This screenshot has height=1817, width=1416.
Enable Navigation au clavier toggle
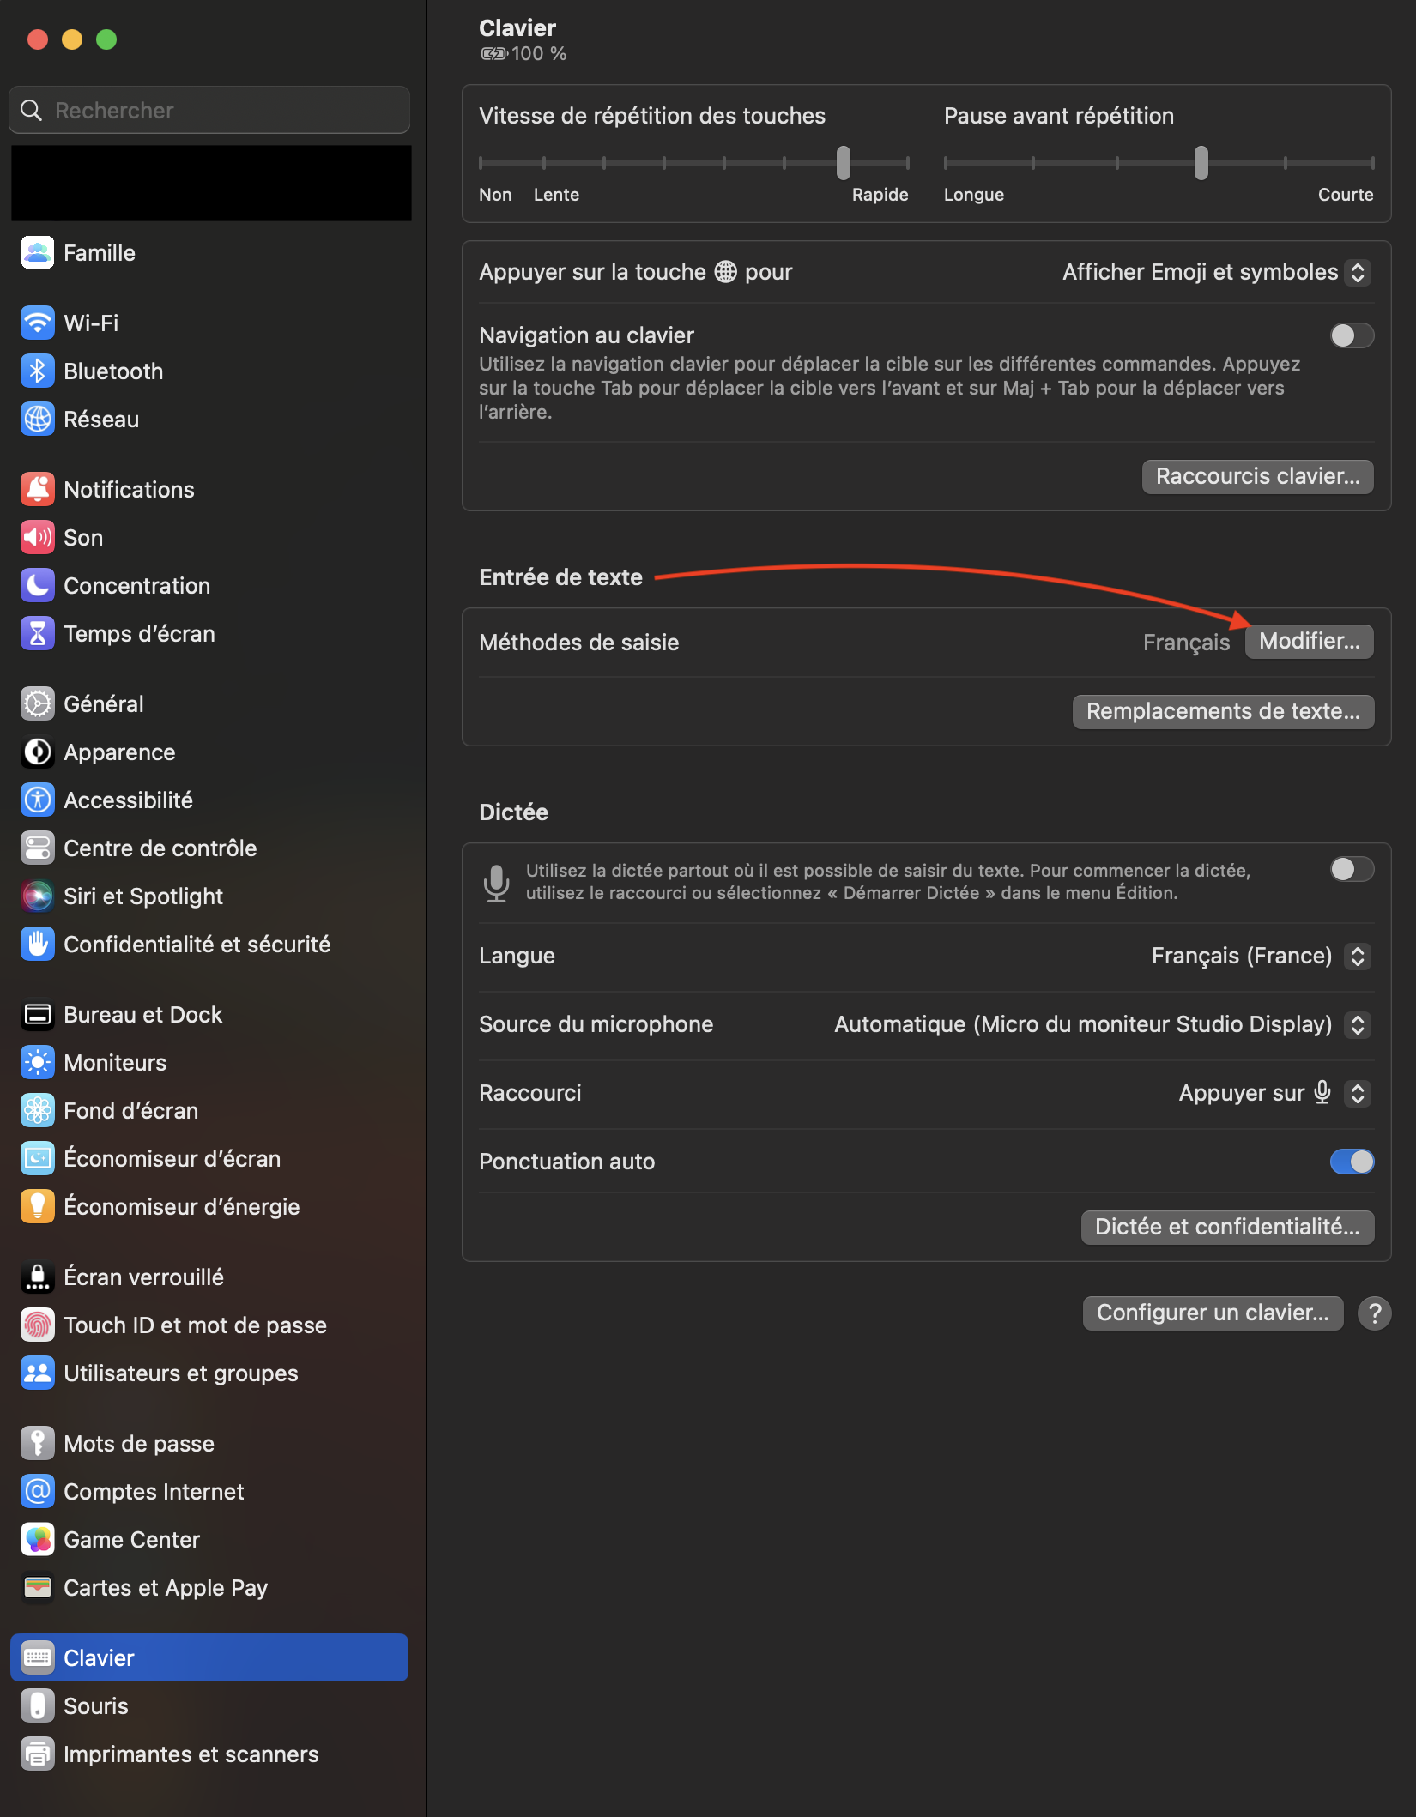[1352, 335]
